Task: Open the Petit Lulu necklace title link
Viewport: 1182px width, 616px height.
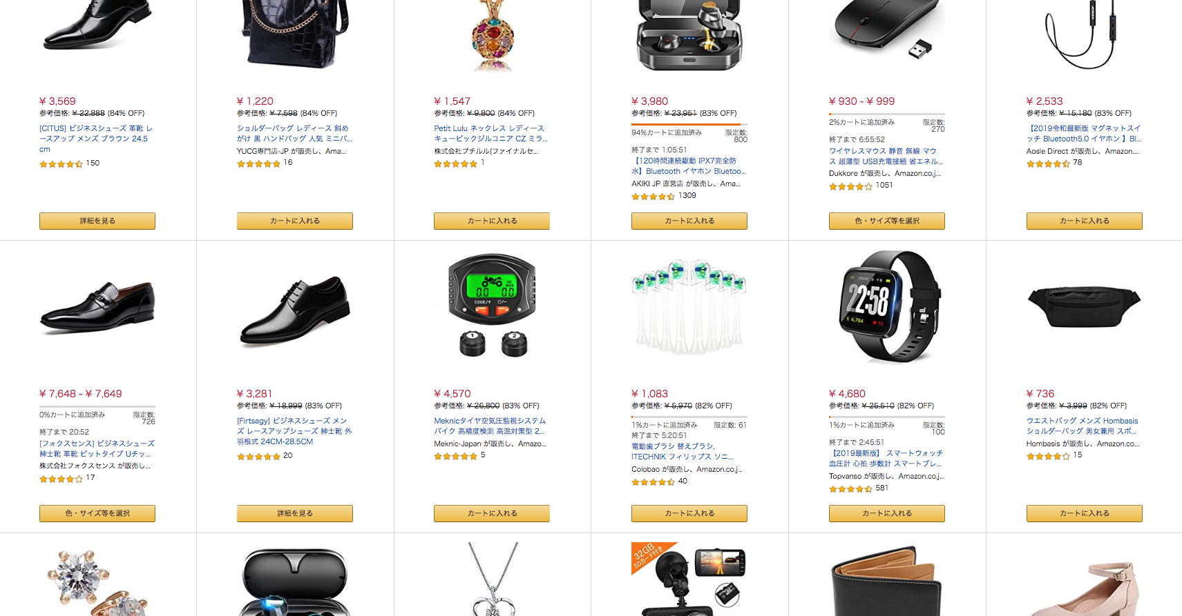Action: coord(490,133)
